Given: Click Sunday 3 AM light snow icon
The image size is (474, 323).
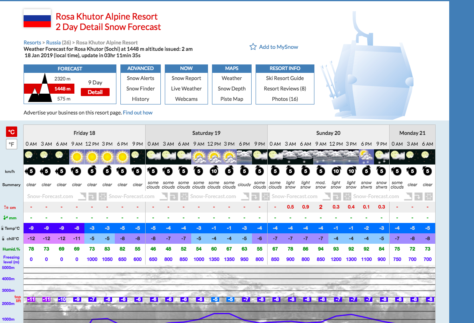Looking at the screenshot, I should 290,156.
